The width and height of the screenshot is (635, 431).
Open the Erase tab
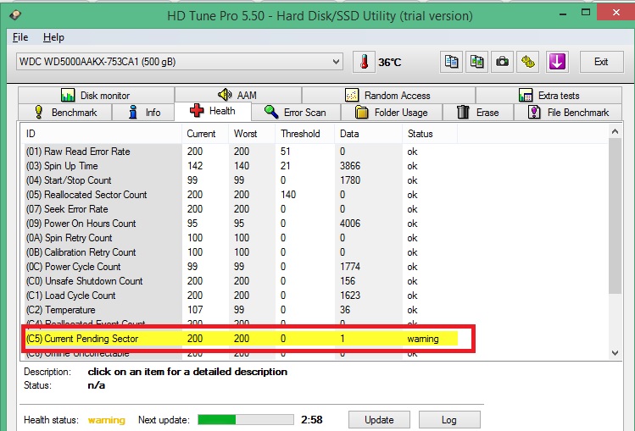(x=478, y=112)
